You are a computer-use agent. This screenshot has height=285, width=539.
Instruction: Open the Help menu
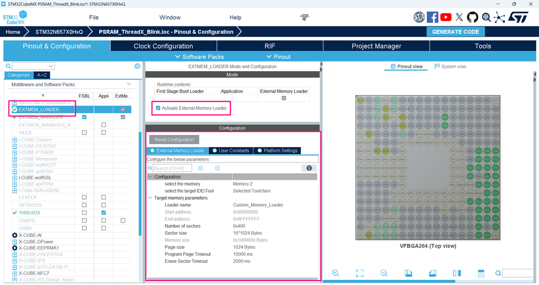pos(235,17)
